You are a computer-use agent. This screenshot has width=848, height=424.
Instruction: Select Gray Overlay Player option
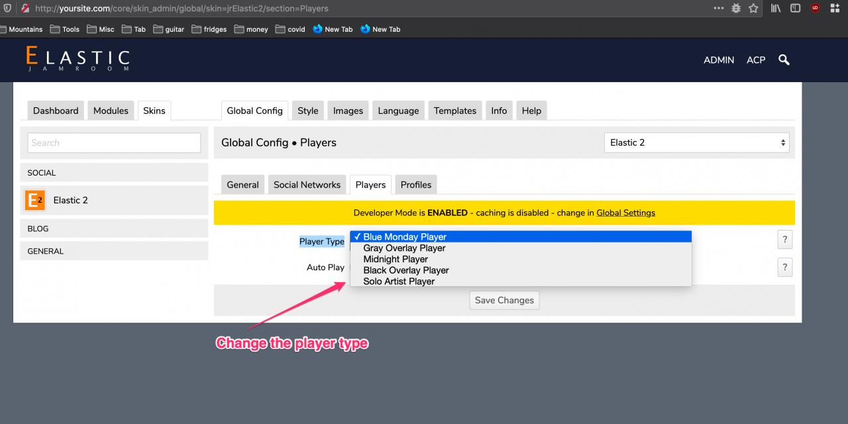coord(521,248)
